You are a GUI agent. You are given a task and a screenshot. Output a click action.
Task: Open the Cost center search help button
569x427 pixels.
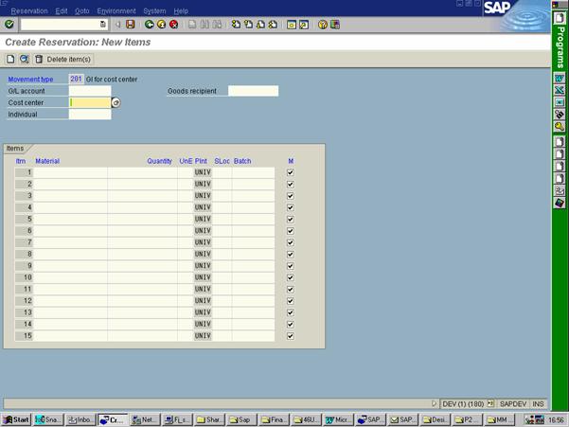[x=116, y=102]
